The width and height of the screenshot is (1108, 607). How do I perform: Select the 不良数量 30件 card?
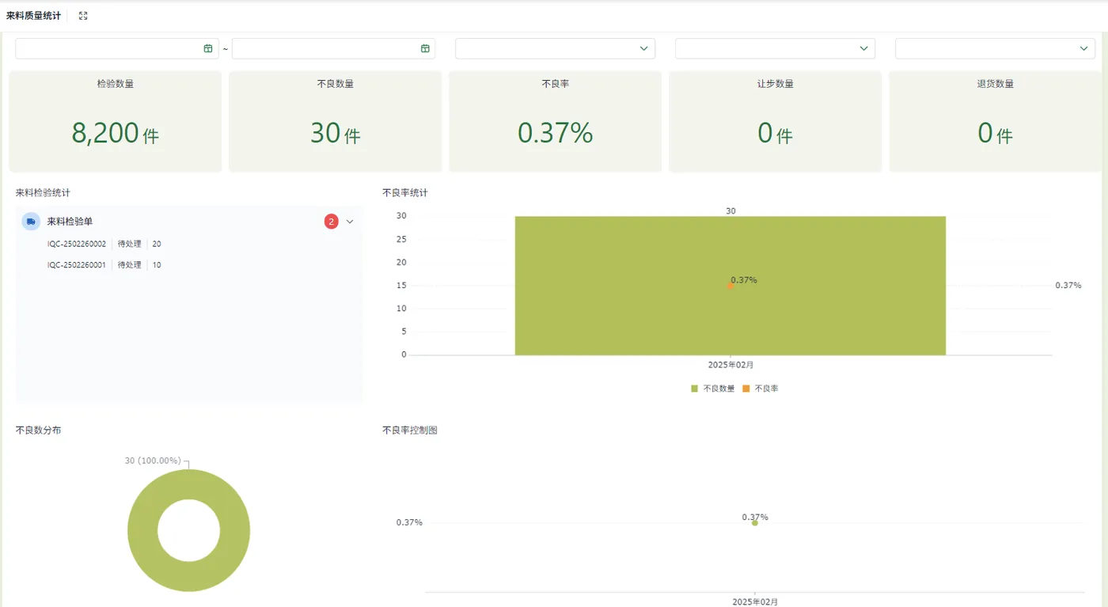point(336,121)
